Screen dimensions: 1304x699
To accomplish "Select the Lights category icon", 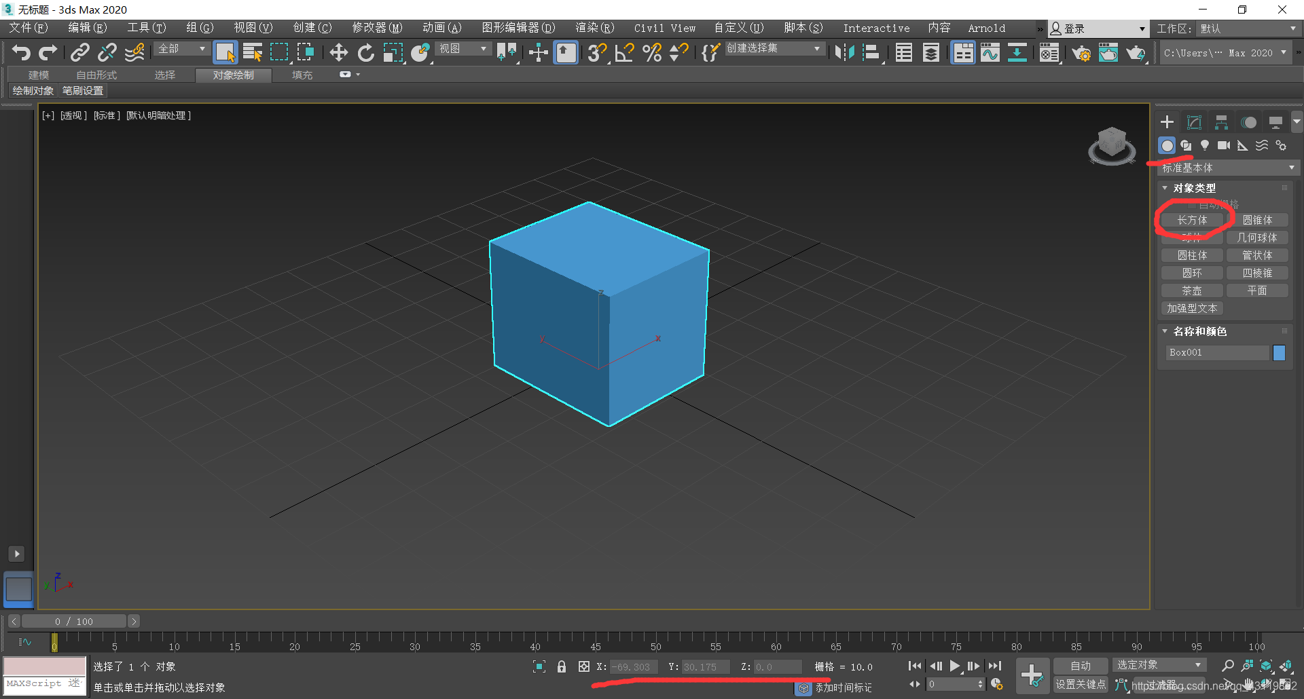I will (x=1205, y=145).
